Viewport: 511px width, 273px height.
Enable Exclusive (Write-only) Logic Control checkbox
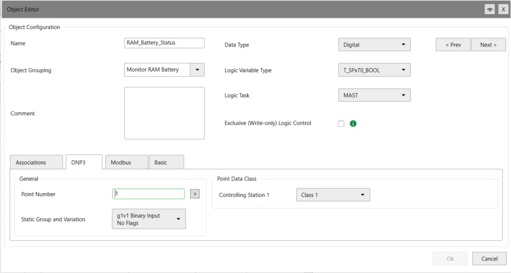(x=341, y=124)
